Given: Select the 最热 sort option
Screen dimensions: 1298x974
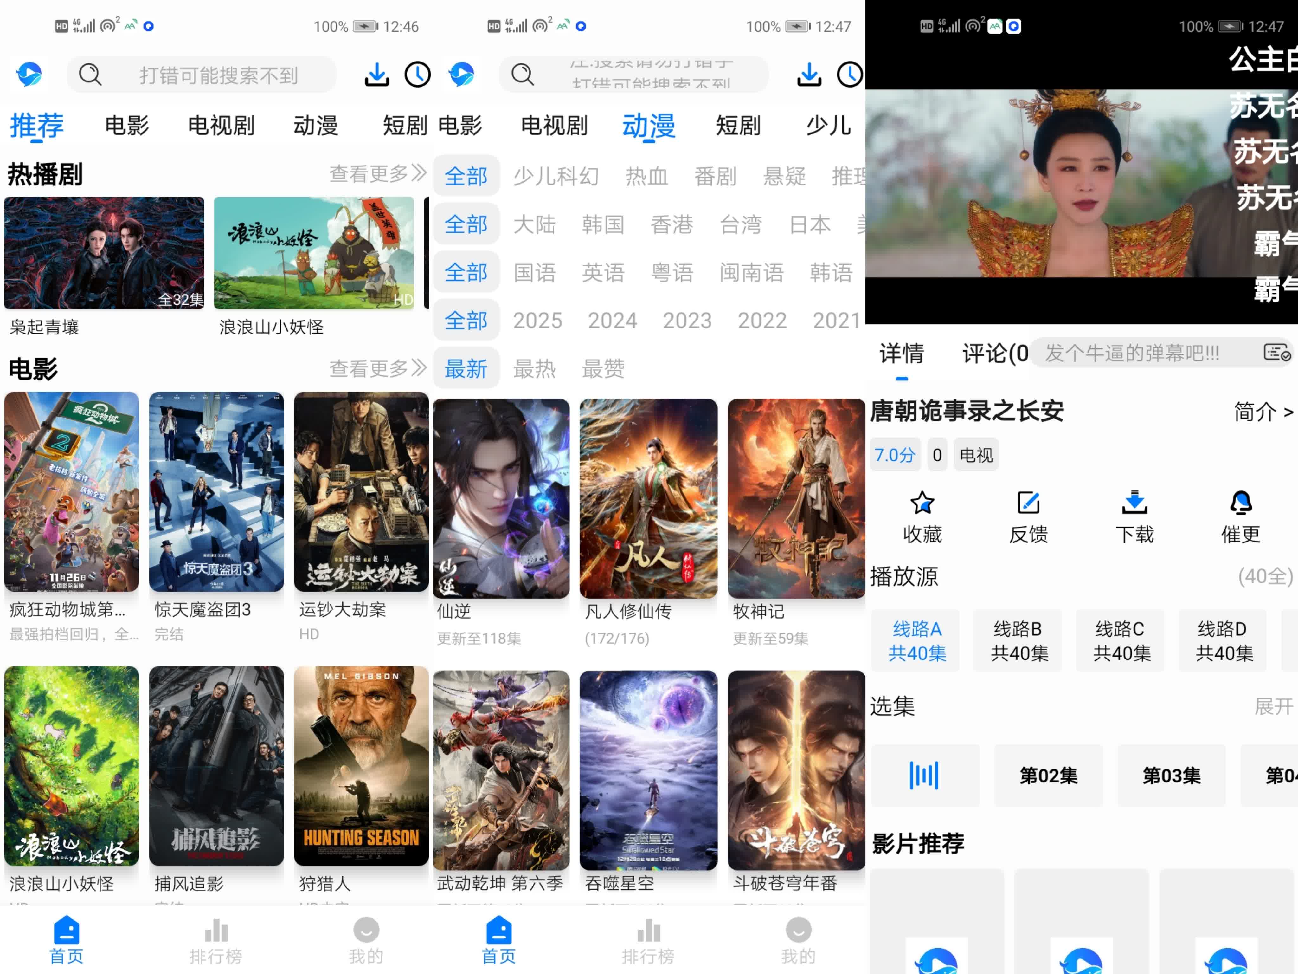Looking at the screenshot, I should point(534,369).
